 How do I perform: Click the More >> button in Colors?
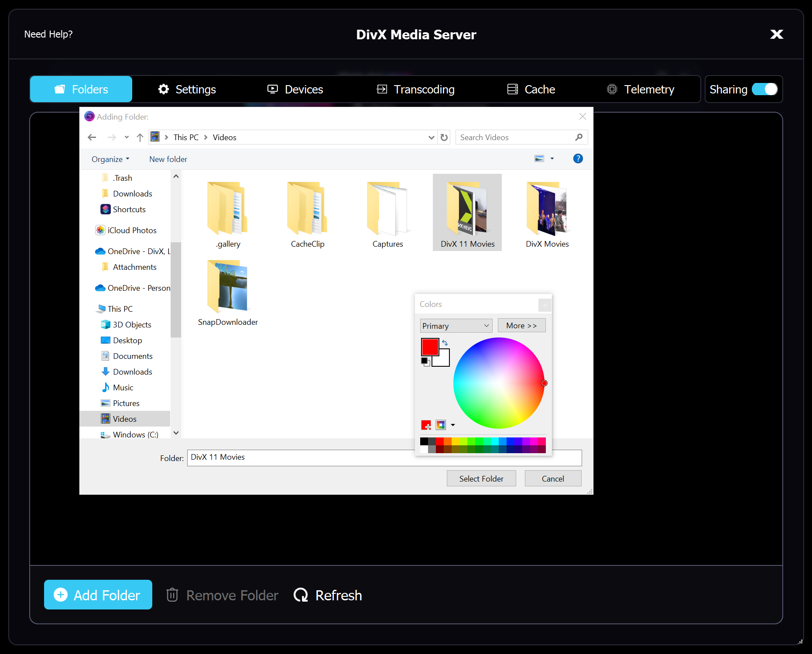521,326
